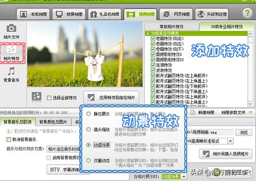Uncheck 卷画特效 (向下)
The width and height of the screenshot is (256, 181).
pos(153,49)
